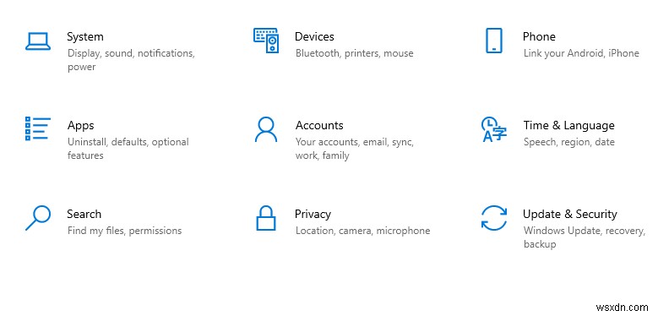Open the Phone settings heading
The image size is (658, 316).
point(539,36)
